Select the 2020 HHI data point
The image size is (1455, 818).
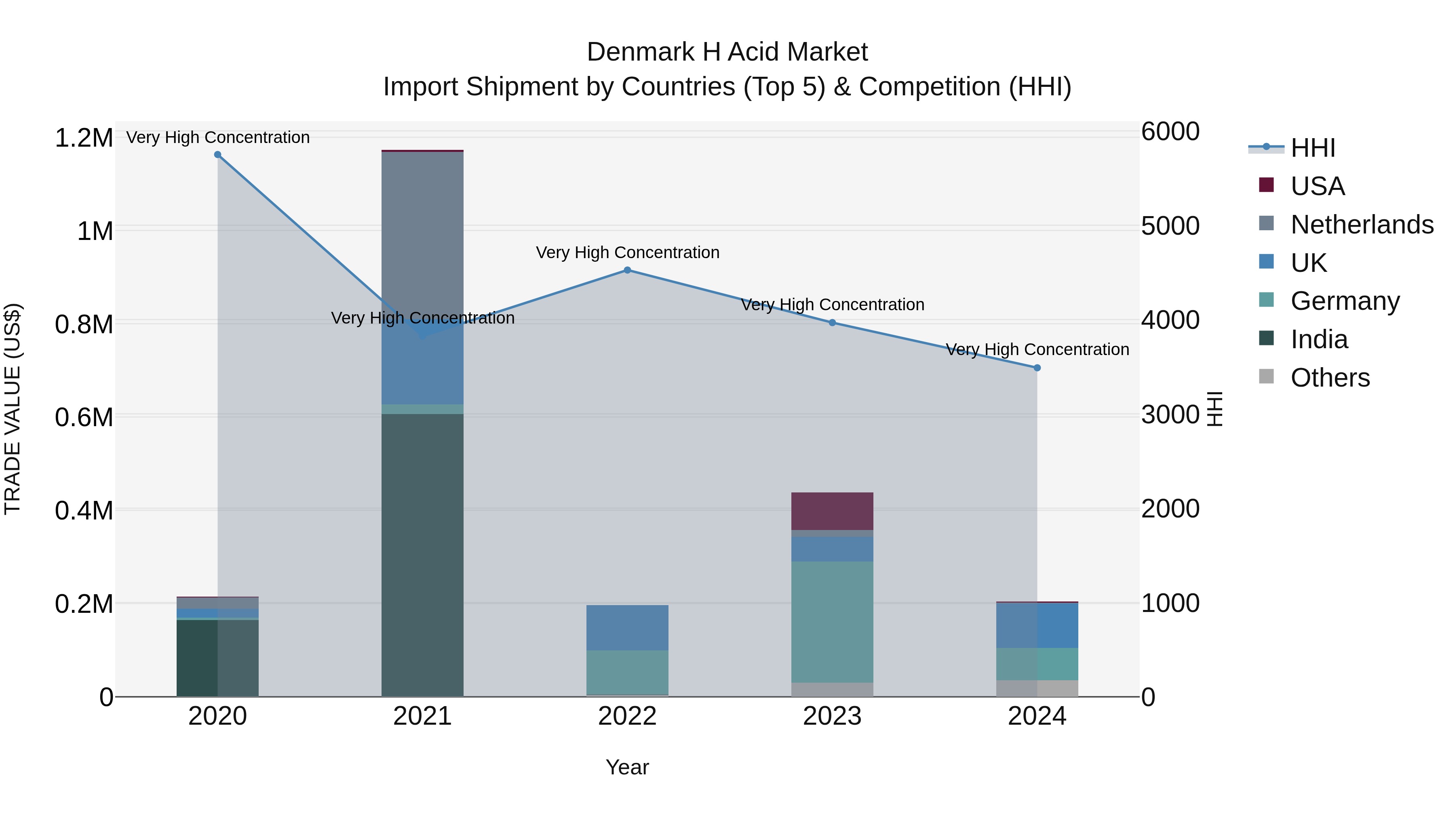217,155
